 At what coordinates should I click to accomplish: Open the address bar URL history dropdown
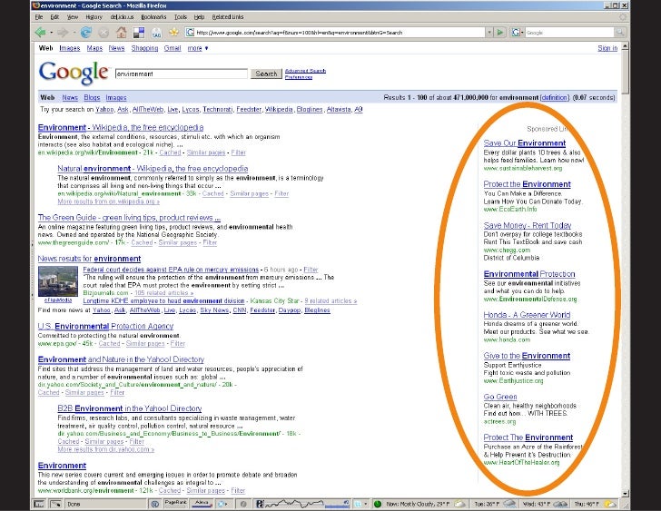[489, 32]
